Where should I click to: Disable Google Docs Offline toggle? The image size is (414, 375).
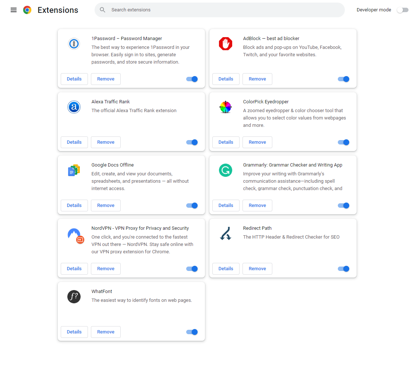[x=192, y=206]
